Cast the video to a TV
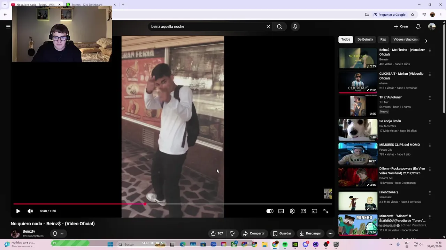Image resolution: width=446 pixels, height=250 pixels. pyautogui.click(x=315, y=211)
